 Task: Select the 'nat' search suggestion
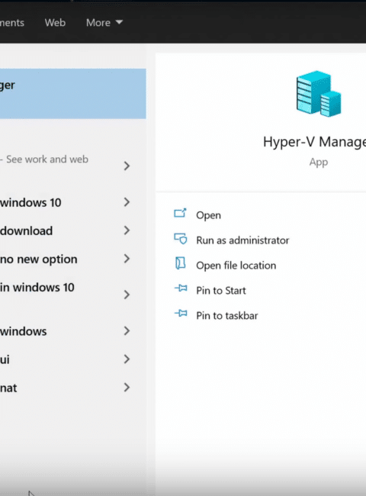tap(8, 388)
